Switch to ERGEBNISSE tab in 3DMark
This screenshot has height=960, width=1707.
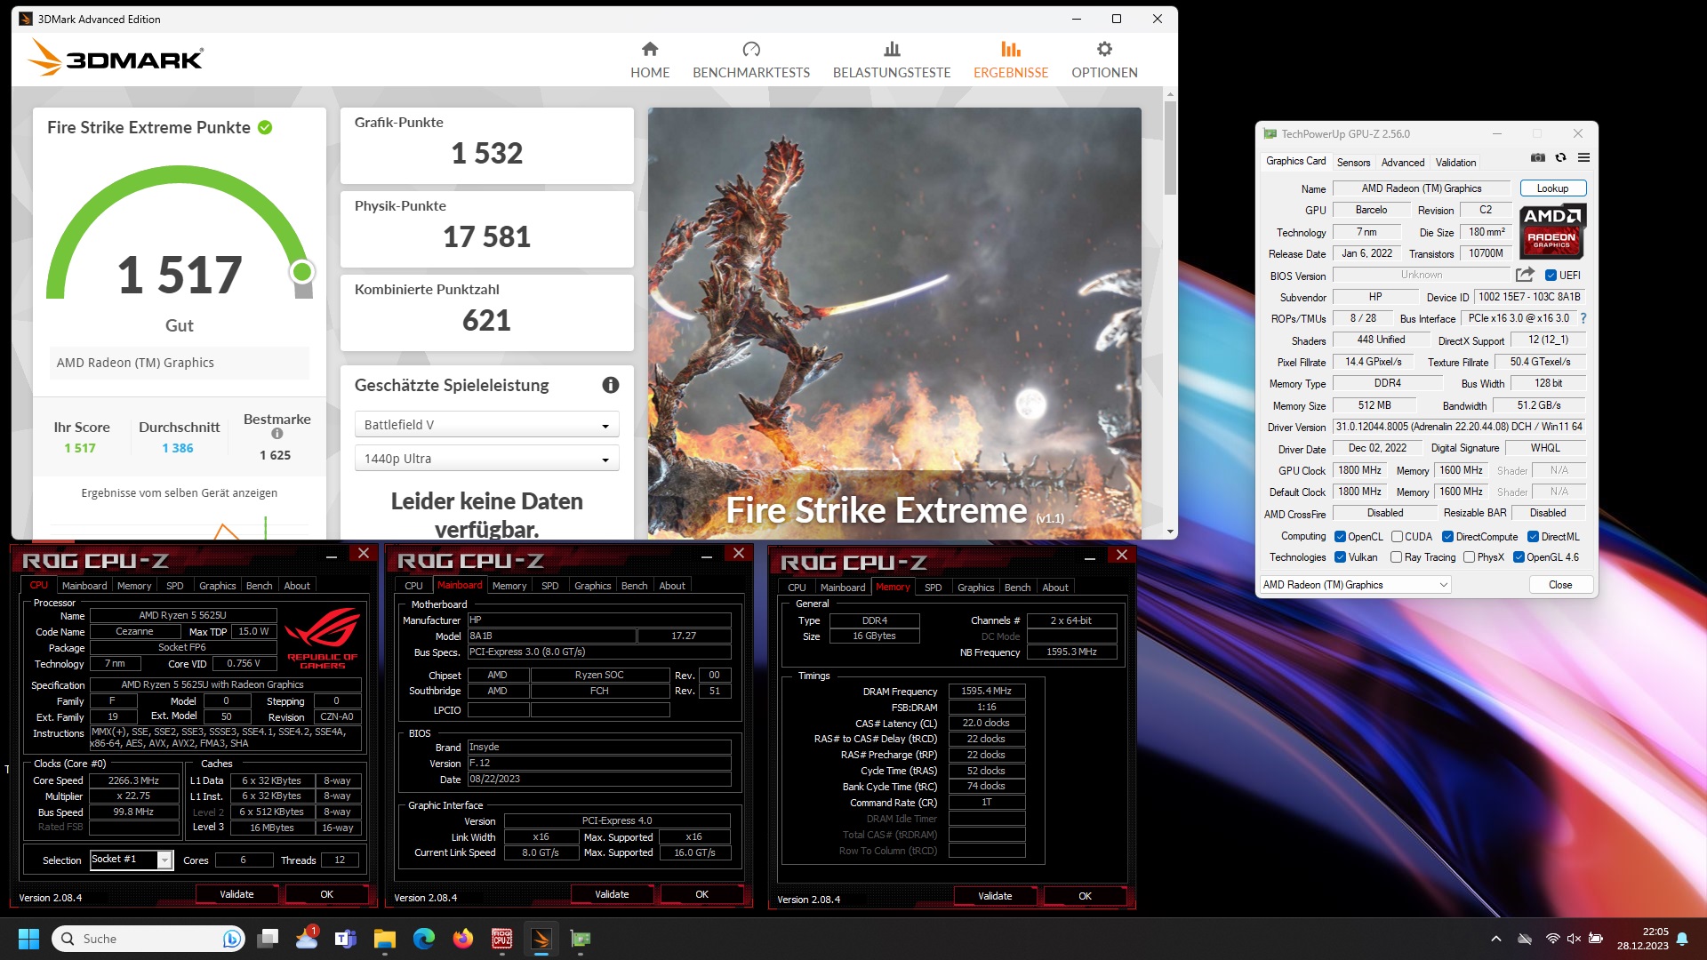pos(1011,60)
